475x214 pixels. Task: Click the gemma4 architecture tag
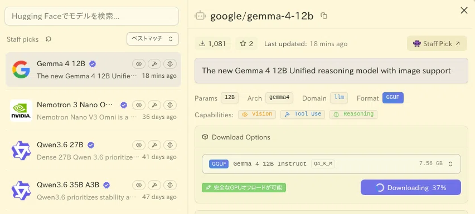coord(279,98)
